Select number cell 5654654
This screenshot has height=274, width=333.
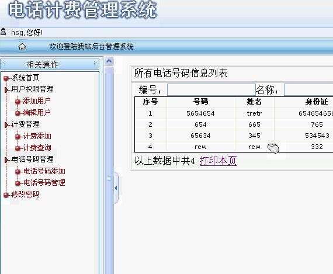coord(200,113)
